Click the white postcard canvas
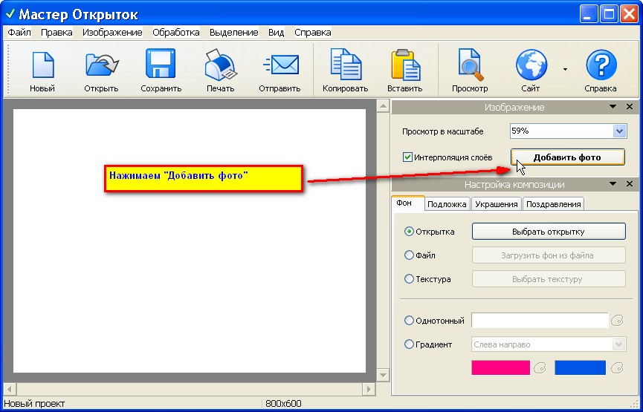Viewport: 643px width, 412px height. click(x=190, y=241)
